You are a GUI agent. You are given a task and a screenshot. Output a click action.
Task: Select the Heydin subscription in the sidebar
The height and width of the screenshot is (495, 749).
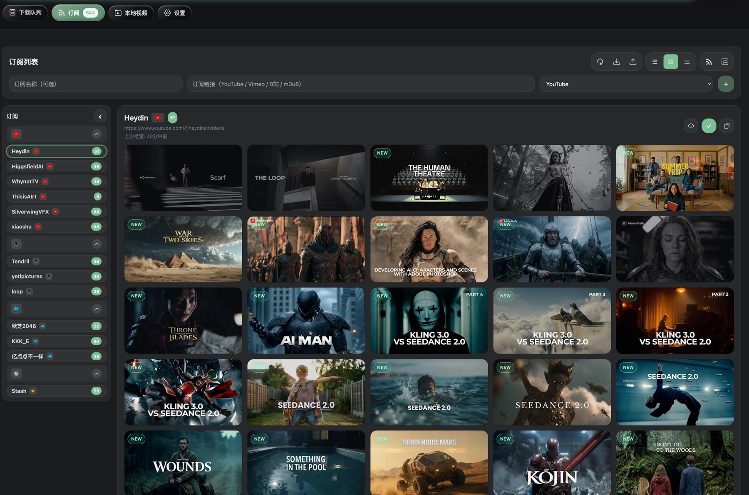pyautogui.click(x=57, y=151)
